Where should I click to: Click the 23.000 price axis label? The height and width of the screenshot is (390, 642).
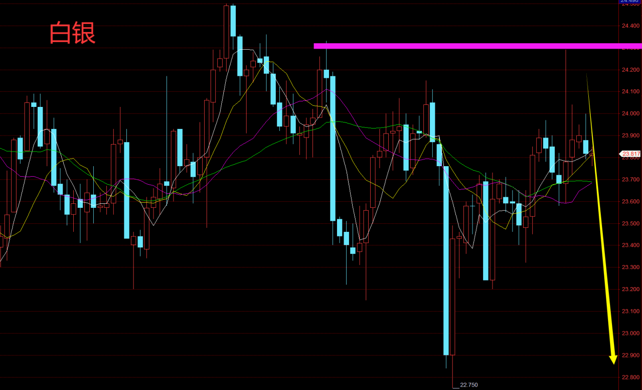pyautogui.click(x=631, y=334)
